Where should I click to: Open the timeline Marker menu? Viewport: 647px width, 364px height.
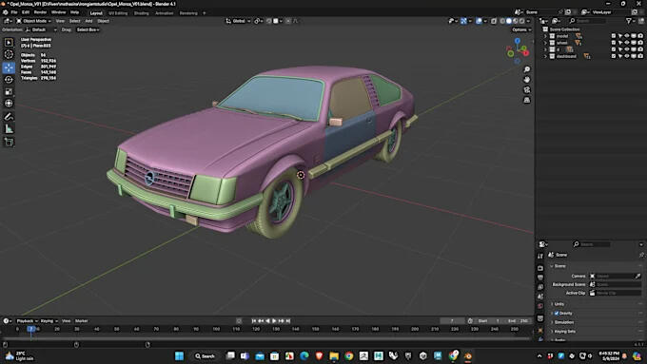81,320
